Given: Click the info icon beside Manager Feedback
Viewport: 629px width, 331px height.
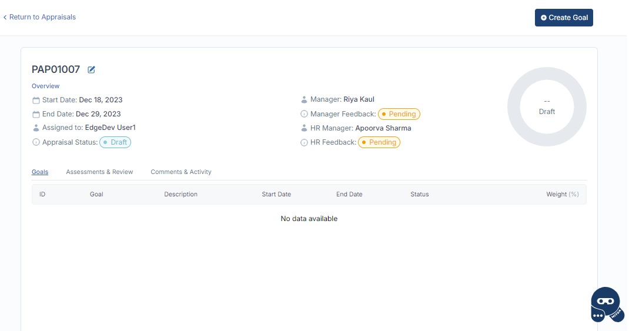Looking at the screenshot, I should [x=304, y=114].
